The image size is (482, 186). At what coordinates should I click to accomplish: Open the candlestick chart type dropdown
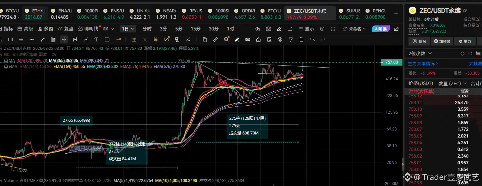click(109, 29)
